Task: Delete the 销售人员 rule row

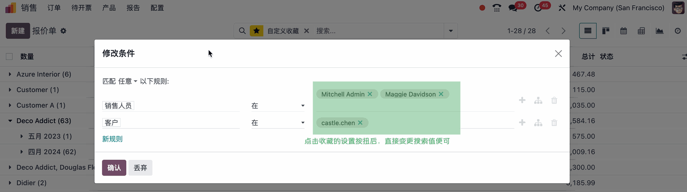Action: (x=554, y=100)
